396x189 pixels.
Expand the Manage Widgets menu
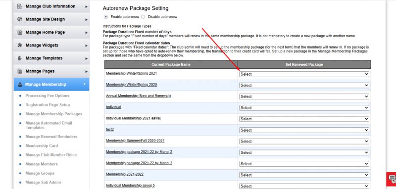(86, 46)
